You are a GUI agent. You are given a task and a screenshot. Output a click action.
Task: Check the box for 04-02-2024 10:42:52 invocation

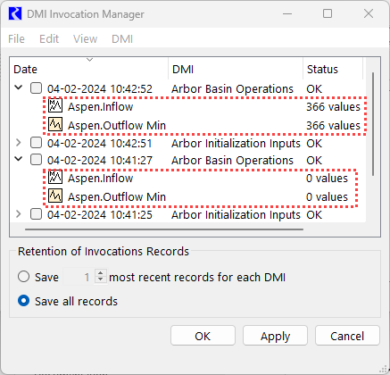pyautogui.click(x=36, y=88)
